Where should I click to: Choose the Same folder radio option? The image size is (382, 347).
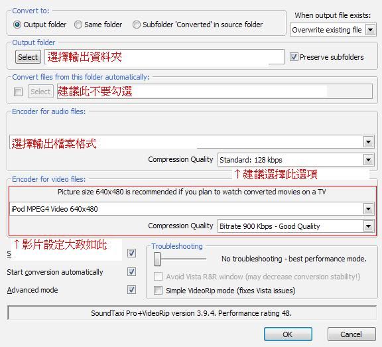pyautogui.click(x=78, y=25)
